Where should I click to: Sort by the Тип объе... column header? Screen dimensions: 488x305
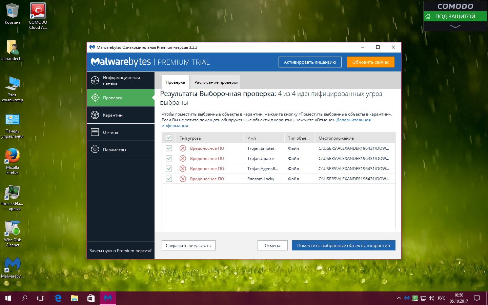[x=299, y=138]
